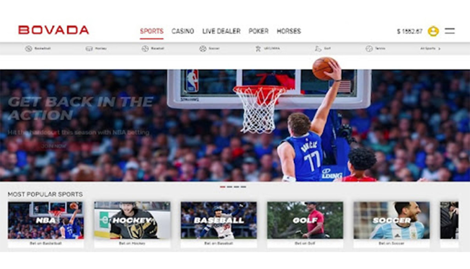
Task: Switch to the CASINO tab
Action: click(x=183, y=31)
